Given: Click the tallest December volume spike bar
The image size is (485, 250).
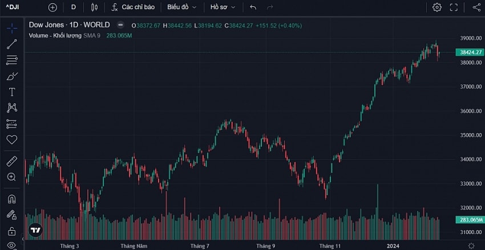Looking at the screenshot, I should point(377,212).
